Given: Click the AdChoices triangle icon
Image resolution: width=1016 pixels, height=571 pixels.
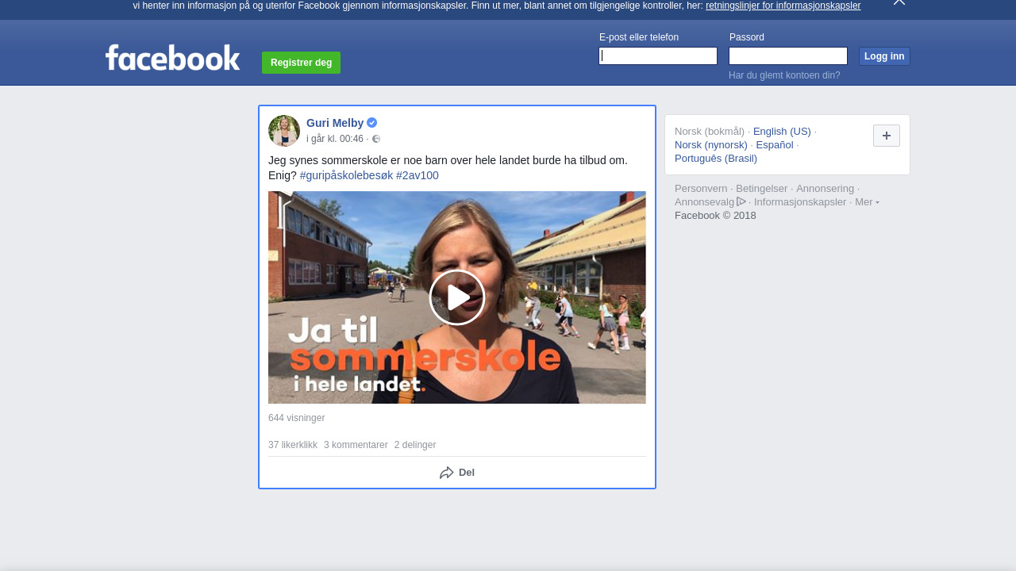Looking at the screenshot, I should pyautogui.click(x=741, y=201).
